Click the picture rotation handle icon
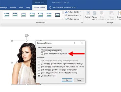 click(27, 36)
